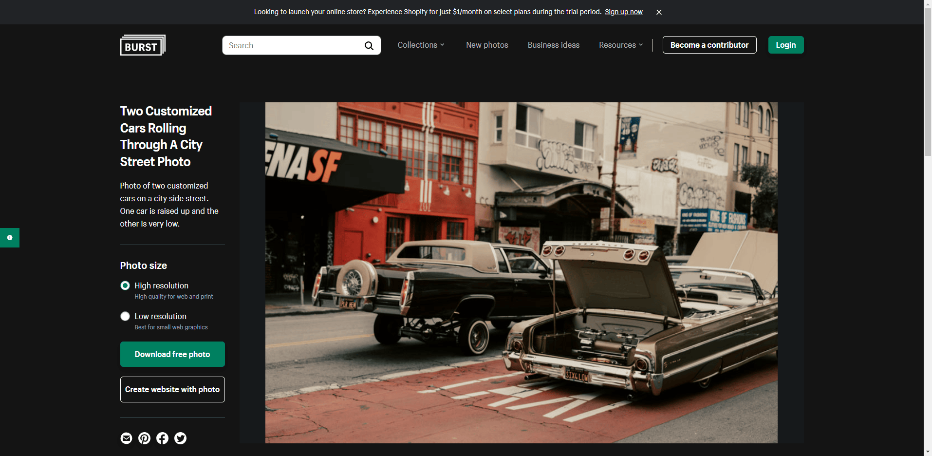
Task: Click the green Login button
Action: [785, 45]
